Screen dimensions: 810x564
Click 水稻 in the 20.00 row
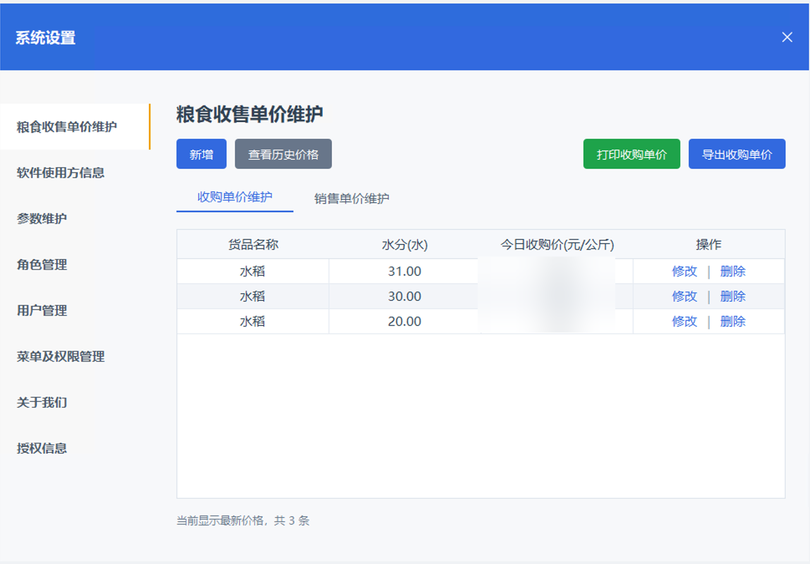(253, 321)
